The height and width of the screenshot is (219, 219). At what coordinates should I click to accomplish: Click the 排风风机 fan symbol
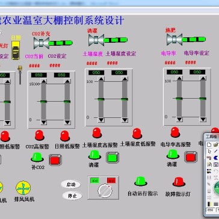pos(23,188)
